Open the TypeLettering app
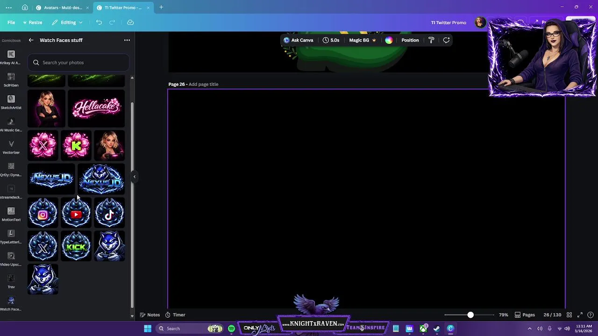Screen dimensions: 598x336 [11, 237]
